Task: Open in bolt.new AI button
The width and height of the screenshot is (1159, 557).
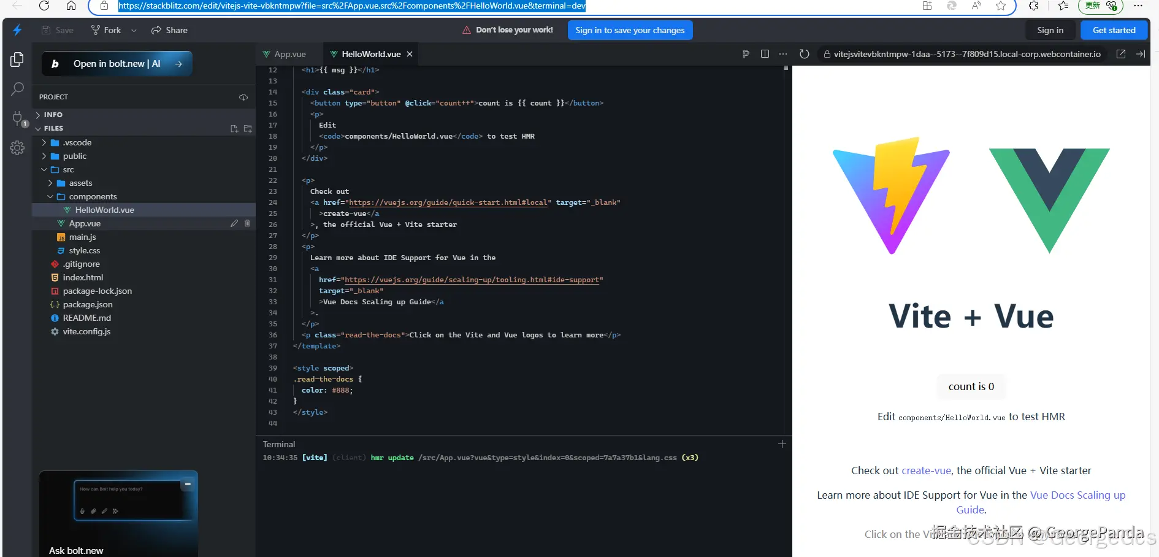Action: (117, 64)
